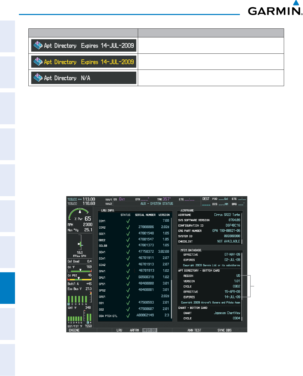Click the Oil PSI pressure bar

(80, 279)
